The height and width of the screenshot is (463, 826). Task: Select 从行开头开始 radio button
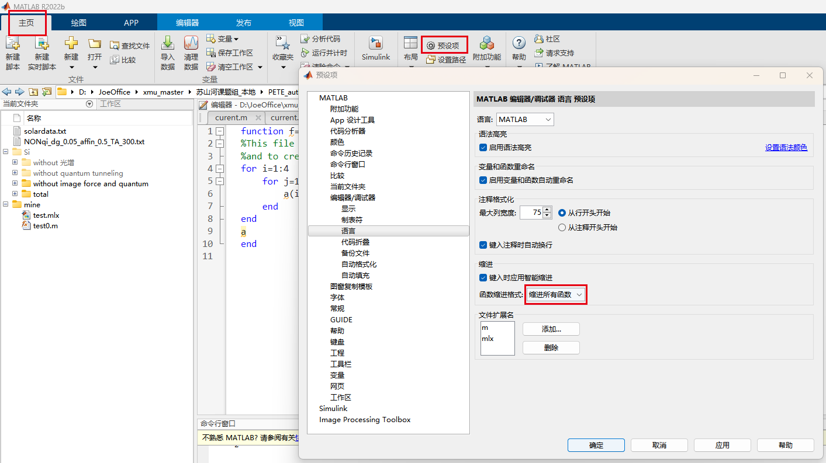coord(562,213)
